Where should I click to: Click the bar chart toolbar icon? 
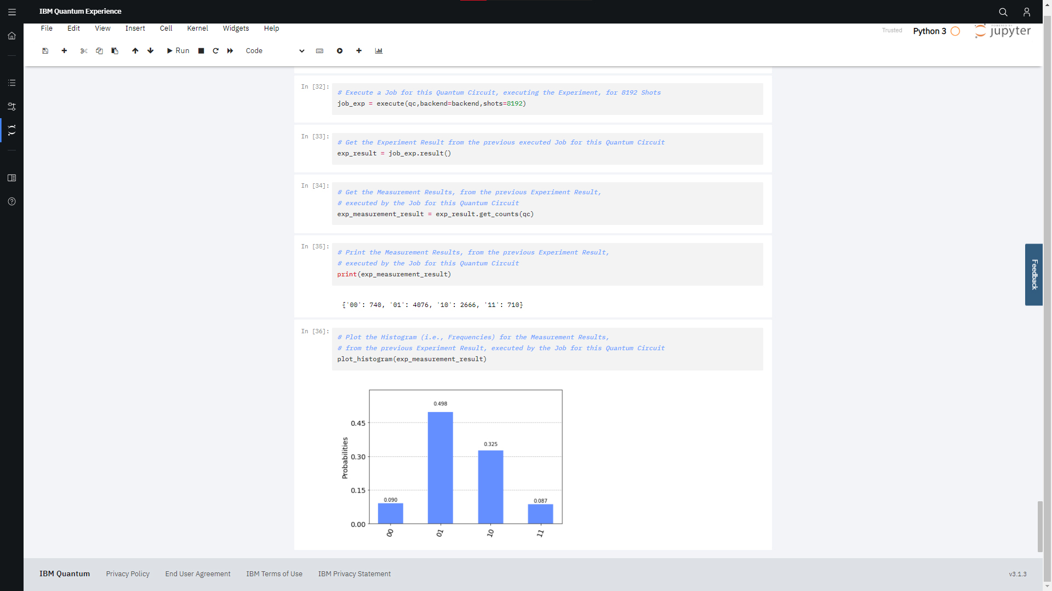tap(379, 51)
